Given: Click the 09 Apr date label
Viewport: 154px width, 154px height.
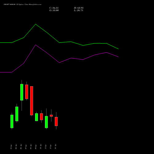Looking at the screenshot, I should pyautogui.click(x=36, y=147).
